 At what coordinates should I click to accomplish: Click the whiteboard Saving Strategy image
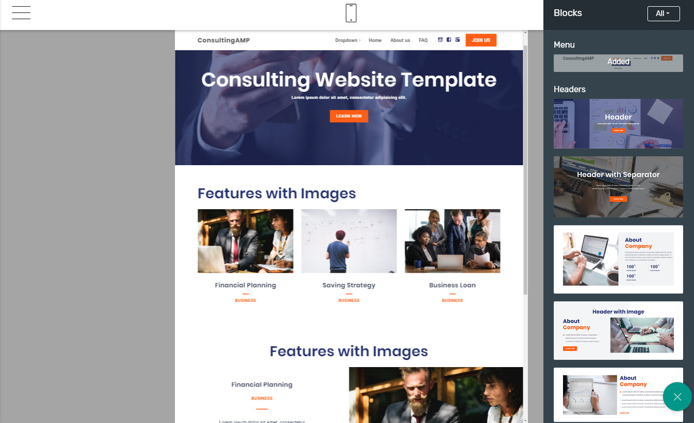349,241
